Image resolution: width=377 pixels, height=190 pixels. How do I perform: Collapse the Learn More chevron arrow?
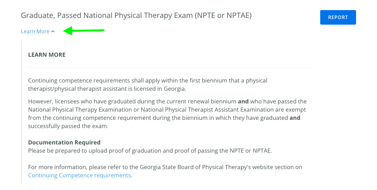point(53,32)
